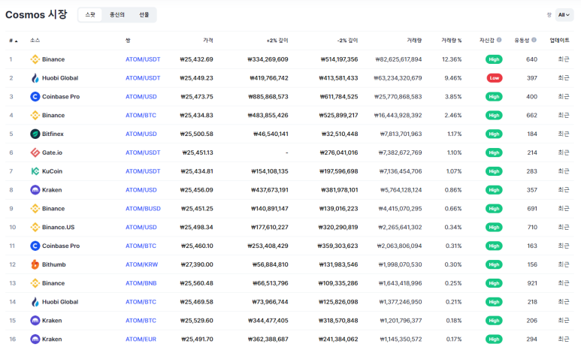Sort table by +2% 깊이 column header
This screenshot has height=347, width=581.
[x=277, y=41]
